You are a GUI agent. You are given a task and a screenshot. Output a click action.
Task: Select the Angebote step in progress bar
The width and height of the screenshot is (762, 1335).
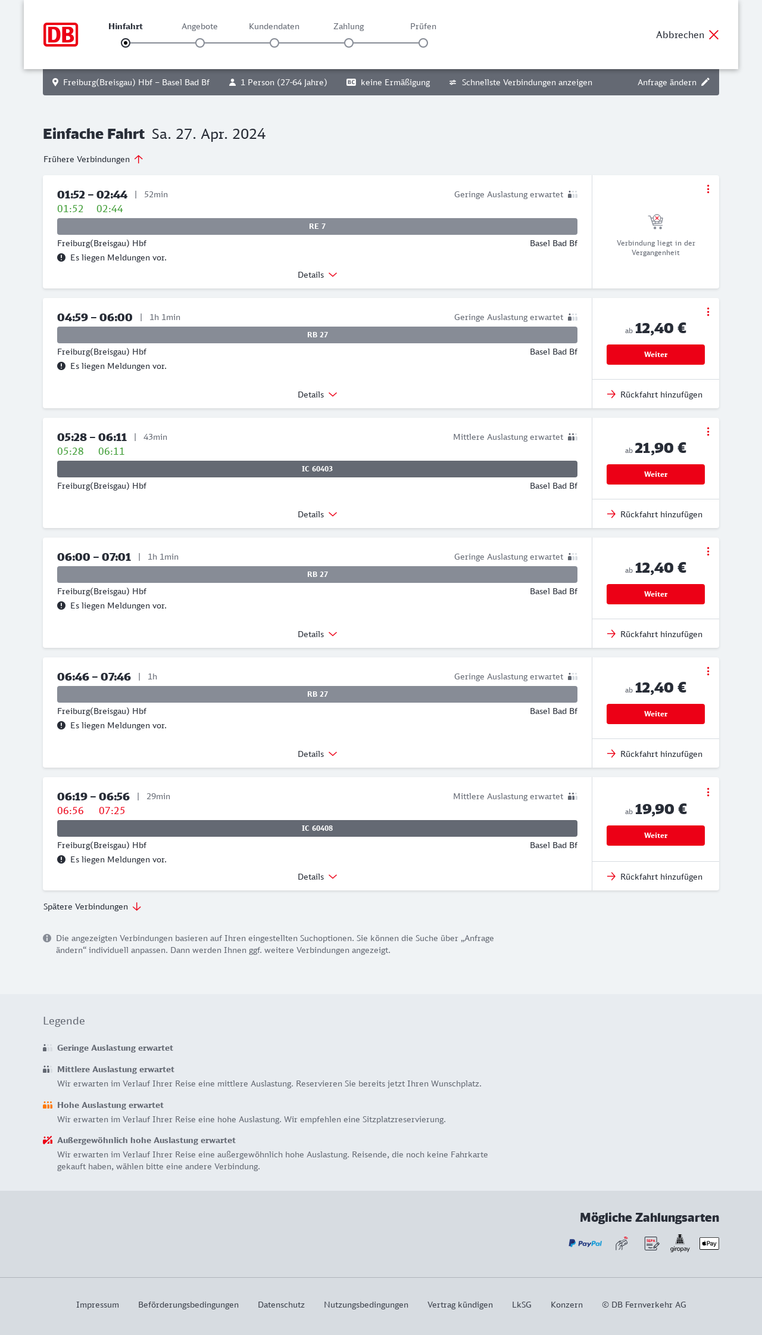tap(200, 43)
